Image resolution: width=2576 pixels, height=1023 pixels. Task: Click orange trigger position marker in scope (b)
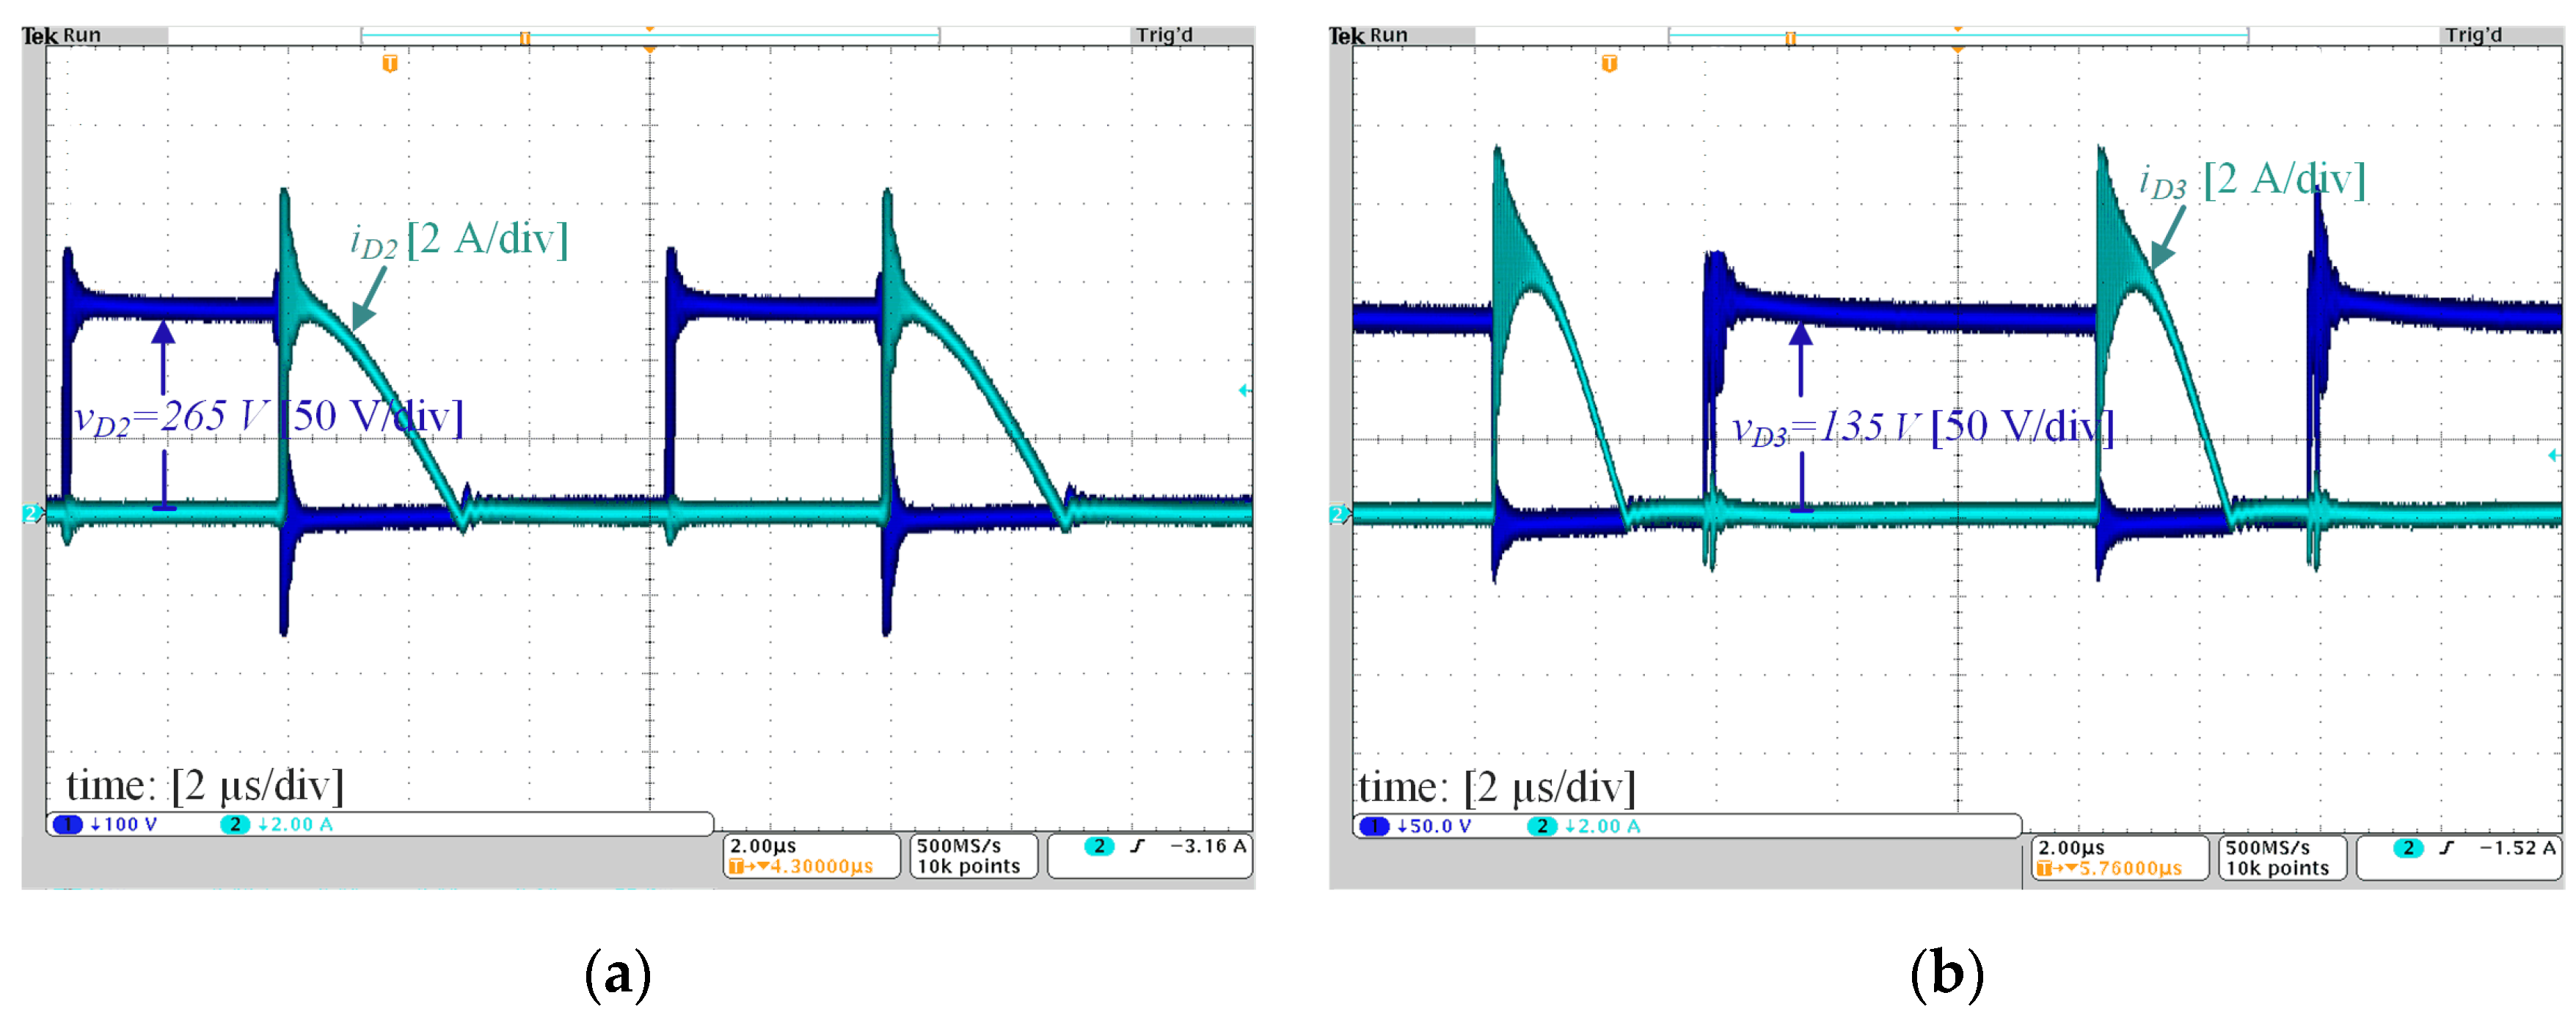[x=1609, y=64]
